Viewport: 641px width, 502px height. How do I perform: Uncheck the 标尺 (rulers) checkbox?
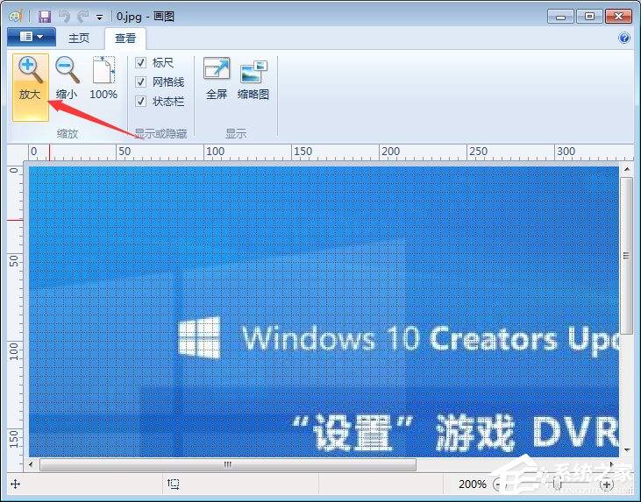[140, 62]
